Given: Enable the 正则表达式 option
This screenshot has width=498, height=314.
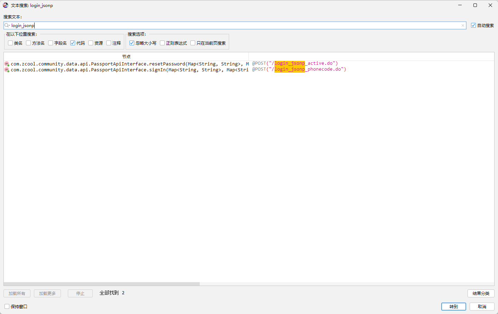Looking at the screenshot, I should click(x=162, y=43).
